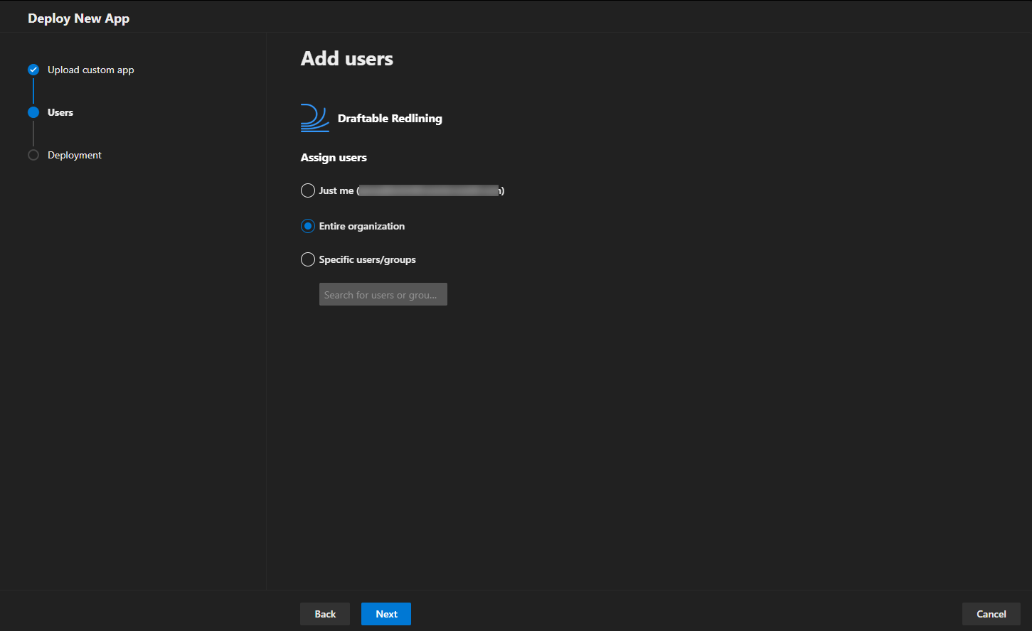Click the Entire organization label text

[362, 226]
